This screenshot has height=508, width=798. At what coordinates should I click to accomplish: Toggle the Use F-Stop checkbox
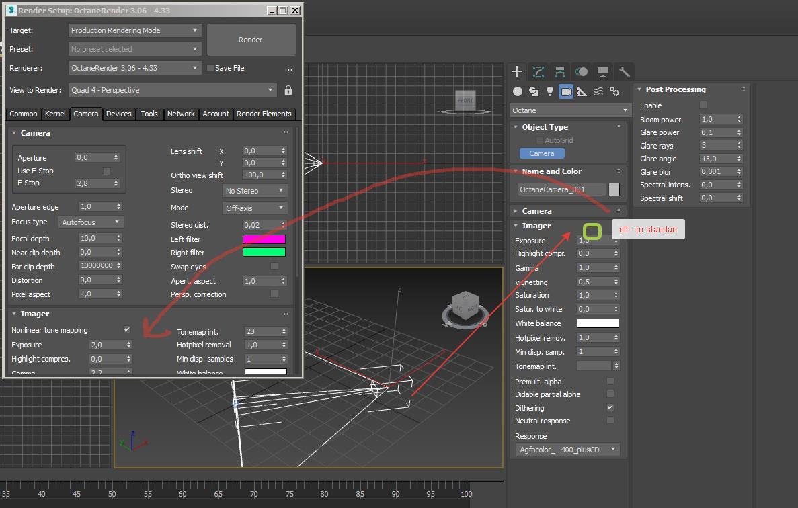coord(107,171)
